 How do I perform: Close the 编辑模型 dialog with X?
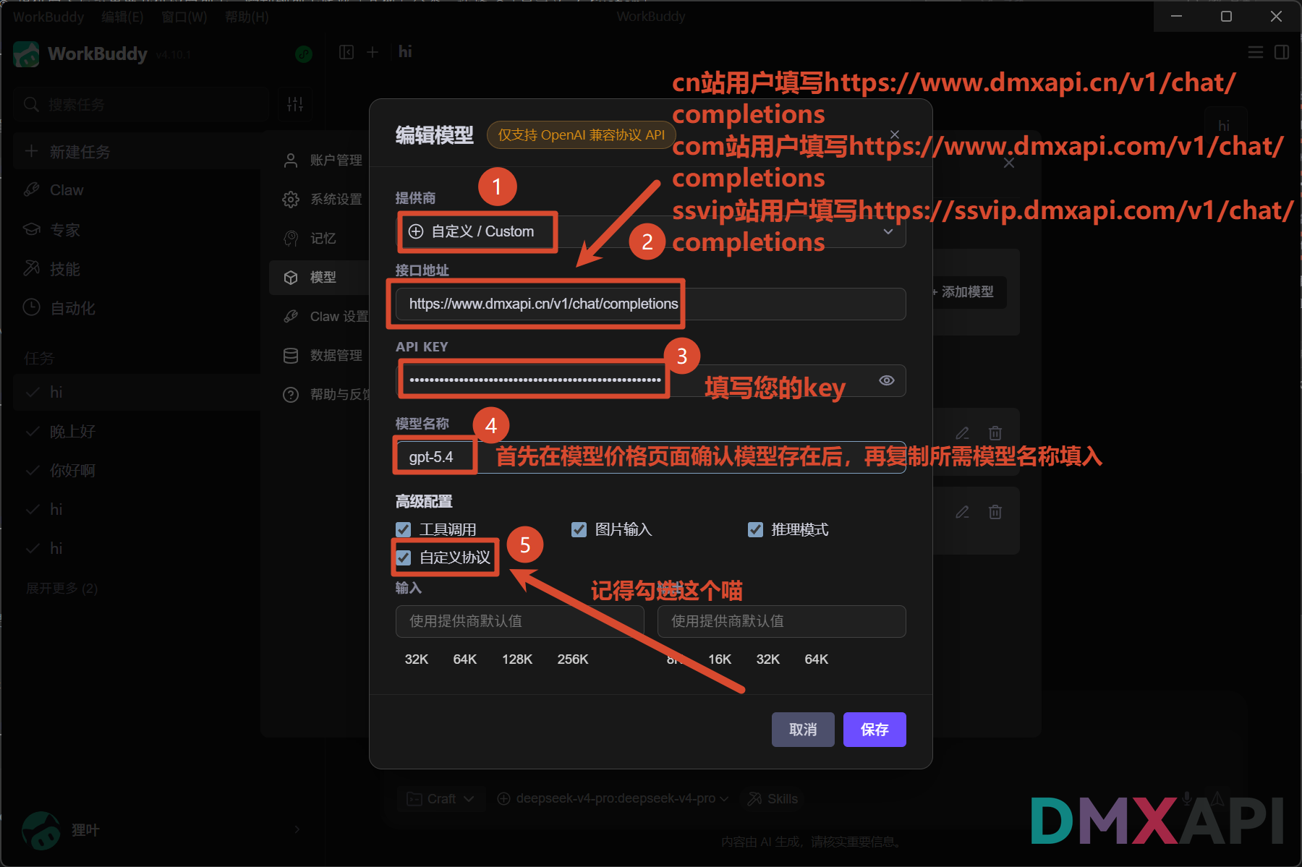895,134
